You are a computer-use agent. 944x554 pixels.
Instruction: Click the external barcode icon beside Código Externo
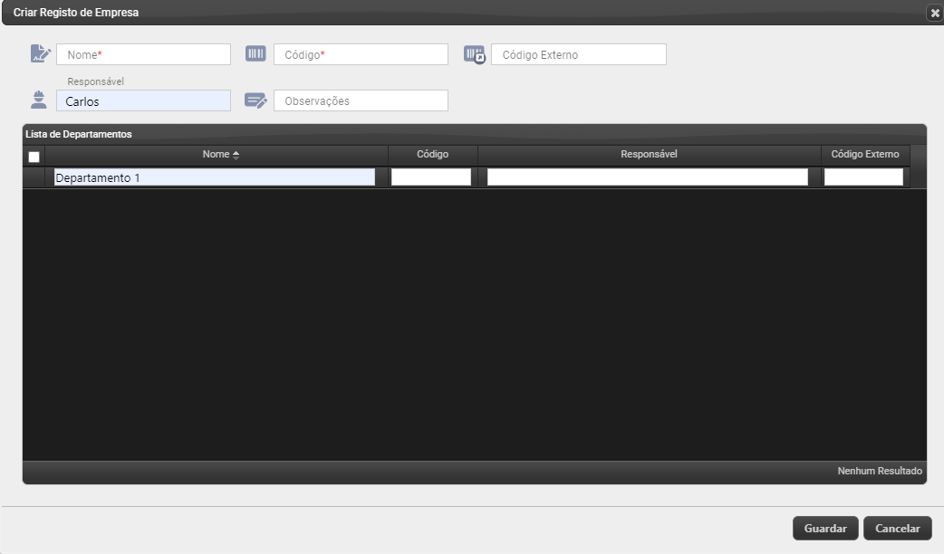(x=475, y=54)
